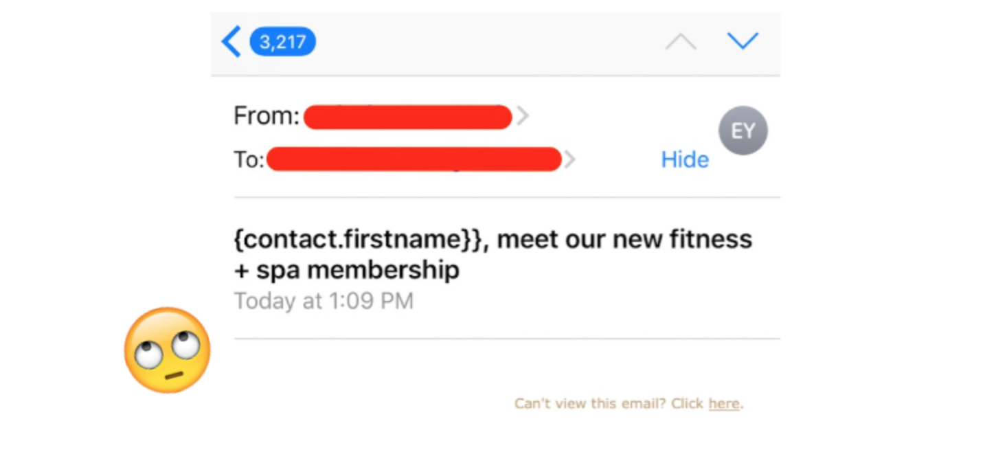Go to next message with down arrow
Image resolution: width=985 pixels, height=452 pixels.
click(742, 41)
